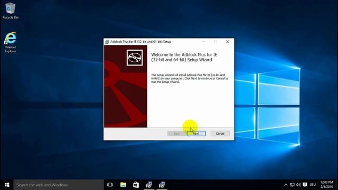Open the Windows Store taskbar icon
Screen dimensions: 338x190
pos(136,185)
